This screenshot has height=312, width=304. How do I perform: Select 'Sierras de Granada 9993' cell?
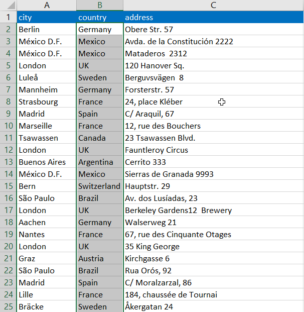(213, 174)
